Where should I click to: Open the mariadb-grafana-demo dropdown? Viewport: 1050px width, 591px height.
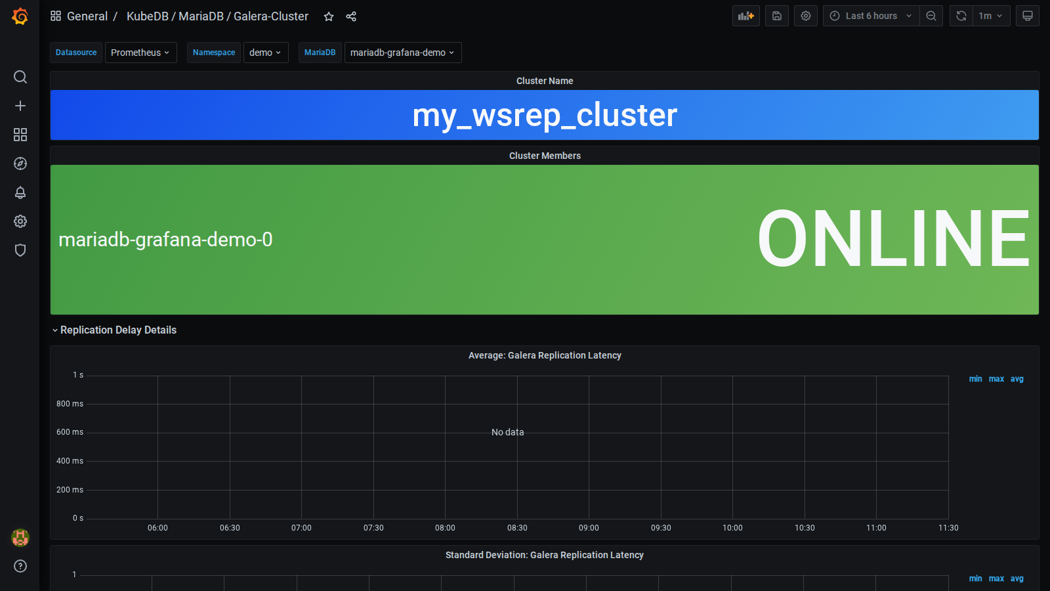click(403, 53)
